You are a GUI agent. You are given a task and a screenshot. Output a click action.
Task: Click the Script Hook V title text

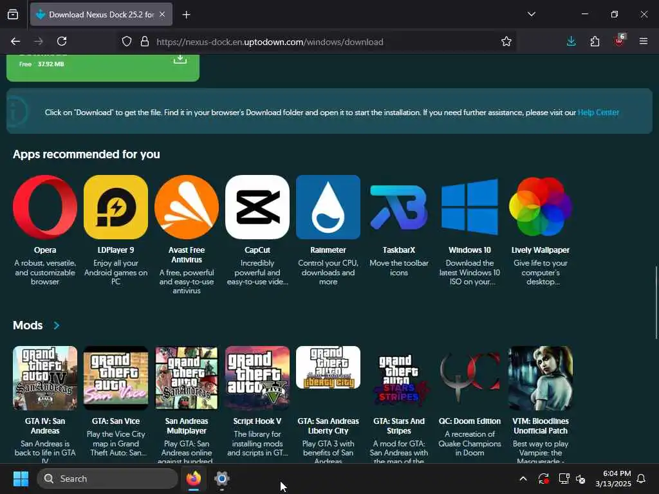point(257,421)
